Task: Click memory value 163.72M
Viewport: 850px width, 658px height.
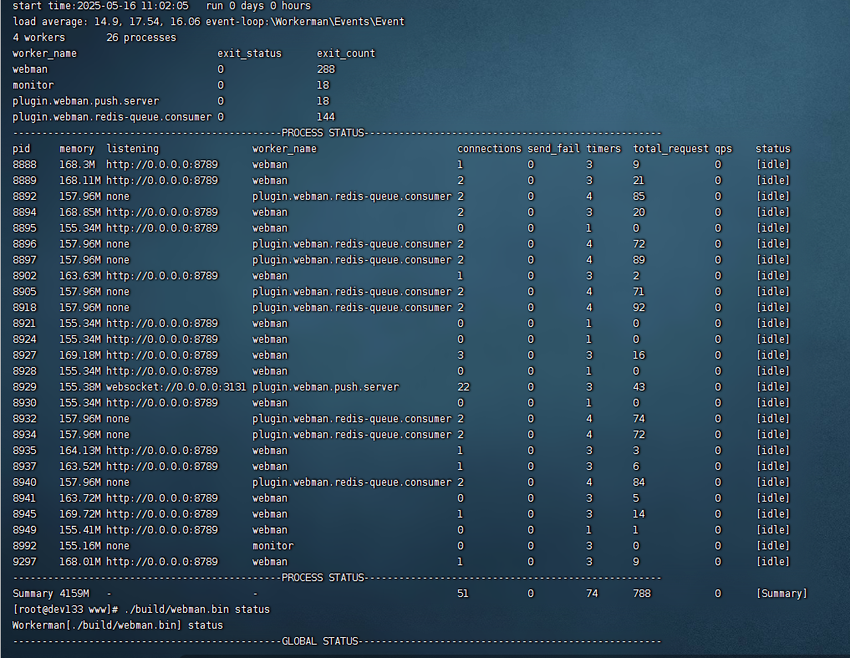Action: click(80, 498)
